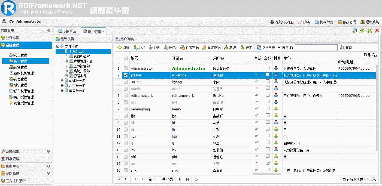Go to the next page of users
This screenshot has width=382, height=186.
tap(180, 179)
